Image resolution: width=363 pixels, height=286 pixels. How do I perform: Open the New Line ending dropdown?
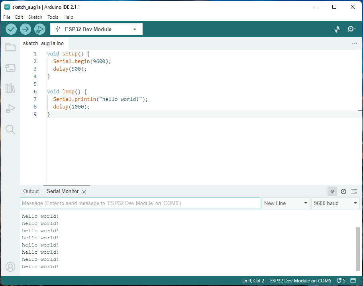coord(286,203)
